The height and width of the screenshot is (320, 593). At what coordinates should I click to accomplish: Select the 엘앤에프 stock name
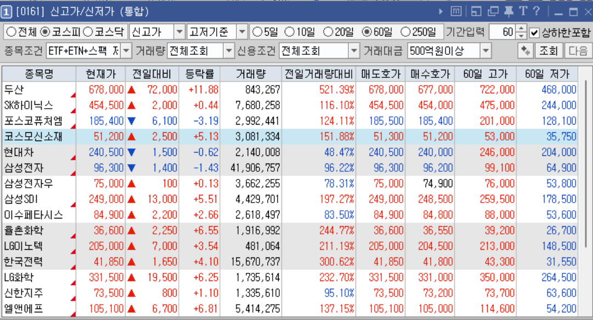tap(24, 308)
